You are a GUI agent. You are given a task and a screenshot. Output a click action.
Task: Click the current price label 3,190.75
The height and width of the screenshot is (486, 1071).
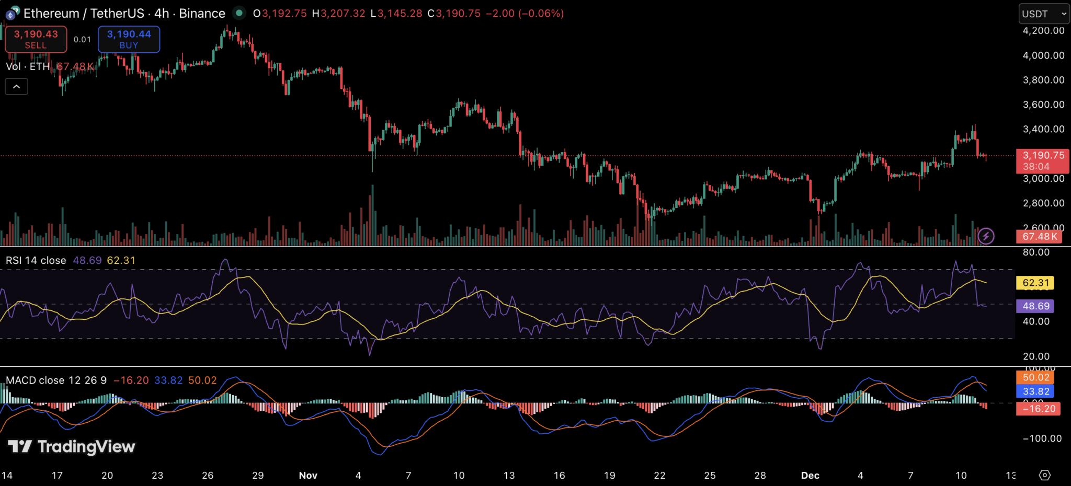[x=1042, y=156]
